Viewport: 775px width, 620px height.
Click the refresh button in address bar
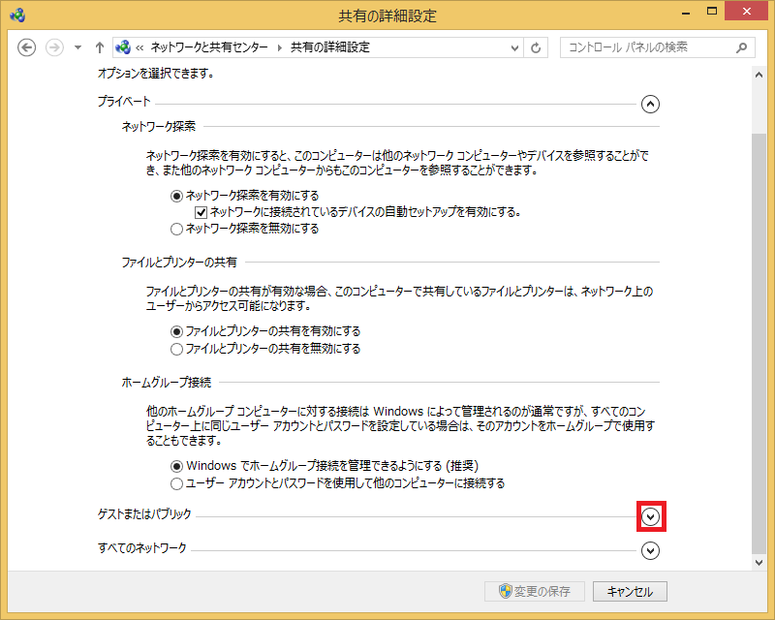click(x=537, y=47)
